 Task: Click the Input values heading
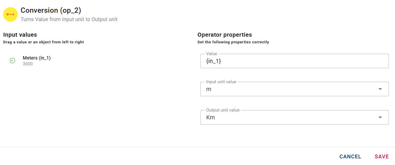click(20, 35)
